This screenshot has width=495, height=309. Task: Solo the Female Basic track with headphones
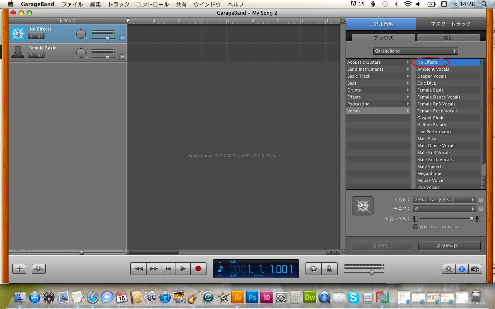tap(40, 55)
